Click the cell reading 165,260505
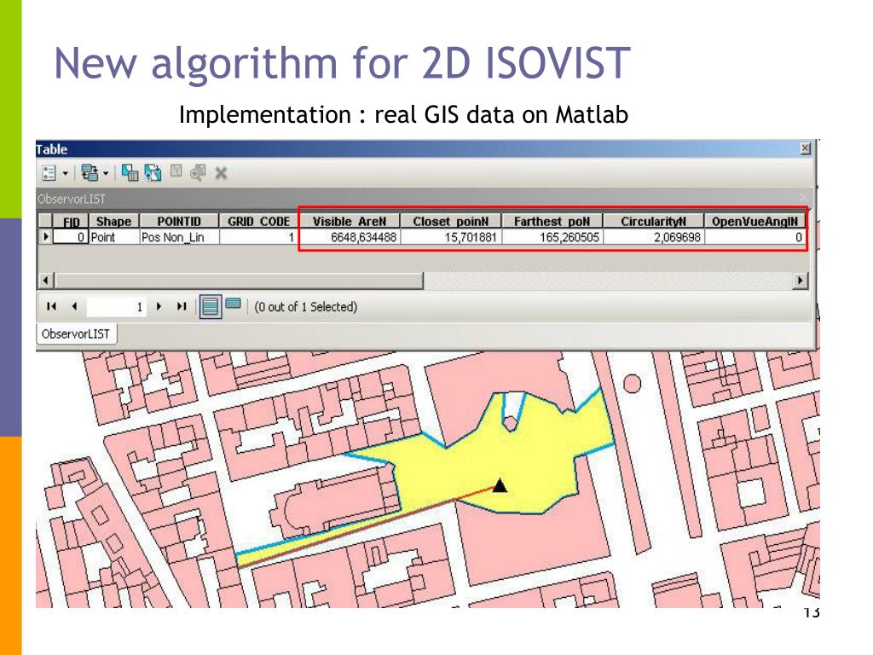 (x=552, y=237)
